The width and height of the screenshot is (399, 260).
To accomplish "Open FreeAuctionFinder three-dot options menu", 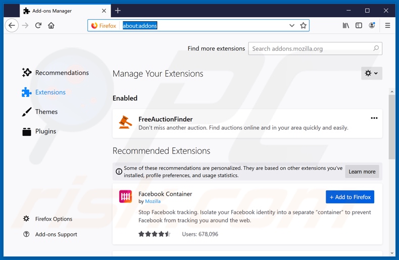I will pos(374,118).
